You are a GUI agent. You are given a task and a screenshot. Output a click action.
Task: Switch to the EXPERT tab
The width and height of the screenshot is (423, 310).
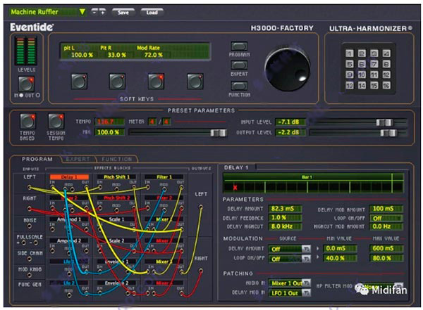(x=78, y=160)
